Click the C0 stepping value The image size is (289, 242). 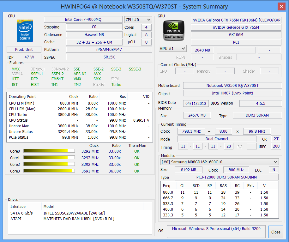click(x=94, y=27)
